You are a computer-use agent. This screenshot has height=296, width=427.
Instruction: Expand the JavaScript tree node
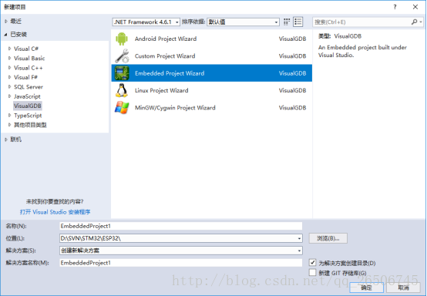[x=9, y=96]
